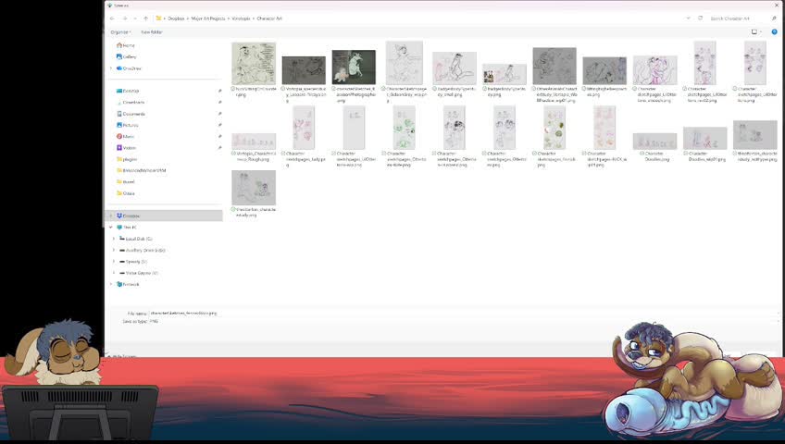Click the Back navigation arrow

click(x=112, y=18)
